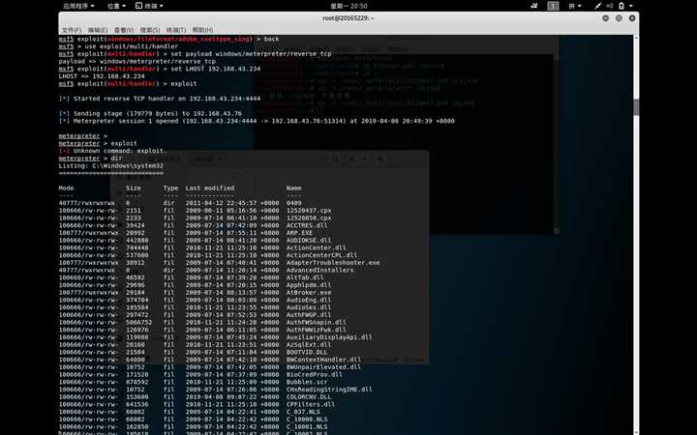Click the Mode column header
This screenshot has width=697, height=435.
pyautogui.click(x=66, y=188)
